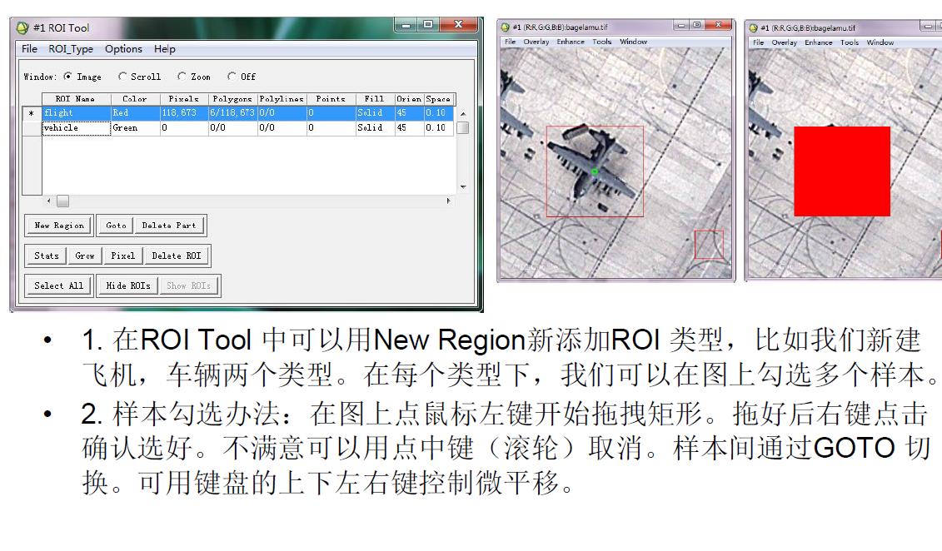The width and height of the screenshot is (942, 551).
Task: Open Tools menu in middle bagelamu.tif window
Action: point(602,42)
